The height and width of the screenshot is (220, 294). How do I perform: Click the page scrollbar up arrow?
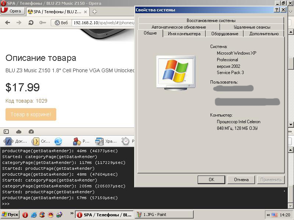291,32
